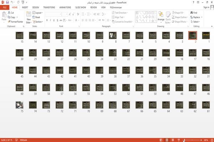Open the Font name combo box
Image resolution: width=214 pixels, height=142 pixels.
[x=53, y=14]
